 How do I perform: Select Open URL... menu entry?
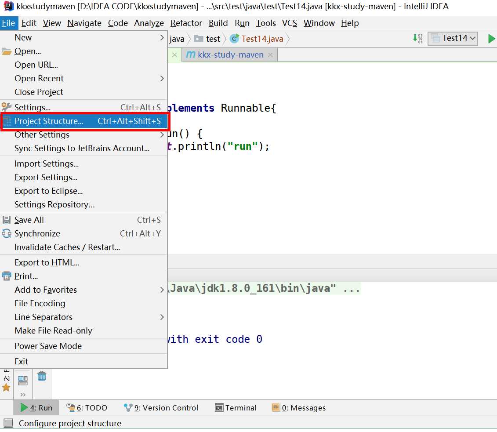click(83, 65)
